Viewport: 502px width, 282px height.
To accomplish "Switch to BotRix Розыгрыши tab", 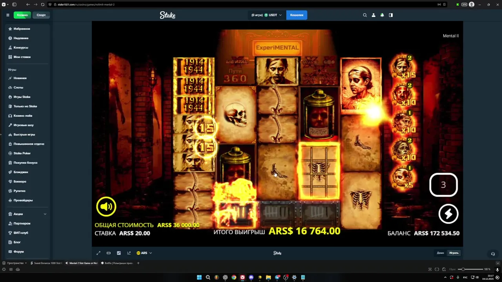I will click(x=117, y=263).
